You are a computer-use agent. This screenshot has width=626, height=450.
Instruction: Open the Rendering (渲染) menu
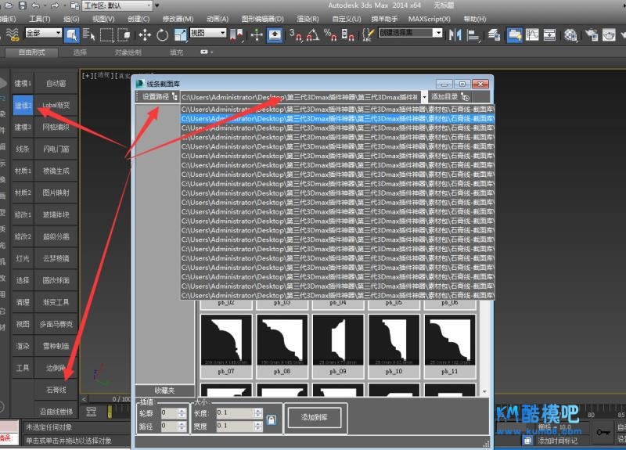coord(306,19)
